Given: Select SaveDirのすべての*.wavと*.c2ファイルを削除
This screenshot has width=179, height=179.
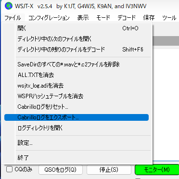Looking at the screenshot, I should point(77,64).
